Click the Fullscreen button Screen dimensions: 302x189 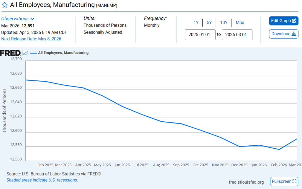click(x=284, y=181)
